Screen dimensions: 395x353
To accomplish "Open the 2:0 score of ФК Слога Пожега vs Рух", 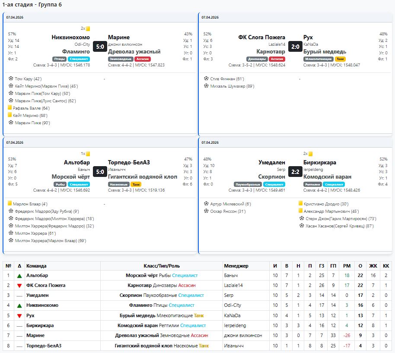I will pos(295,47).
